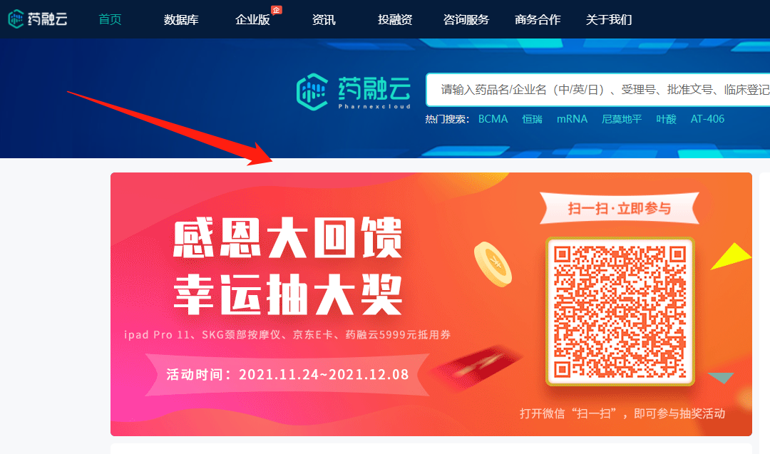The image size is (770, 454).
Task: Select 投融资 in the navigation bar
Action: [395, 20]
